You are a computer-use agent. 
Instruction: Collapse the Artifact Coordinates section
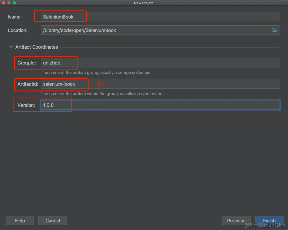(x=11, y=47)
